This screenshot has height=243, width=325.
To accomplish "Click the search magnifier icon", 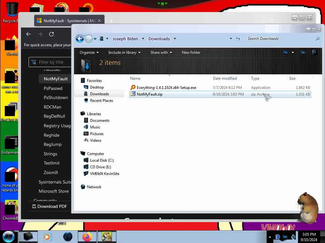I will [318, 39].
